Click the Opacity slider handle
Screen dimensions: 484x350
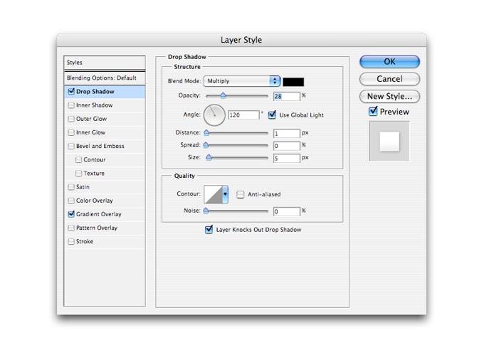223,95
